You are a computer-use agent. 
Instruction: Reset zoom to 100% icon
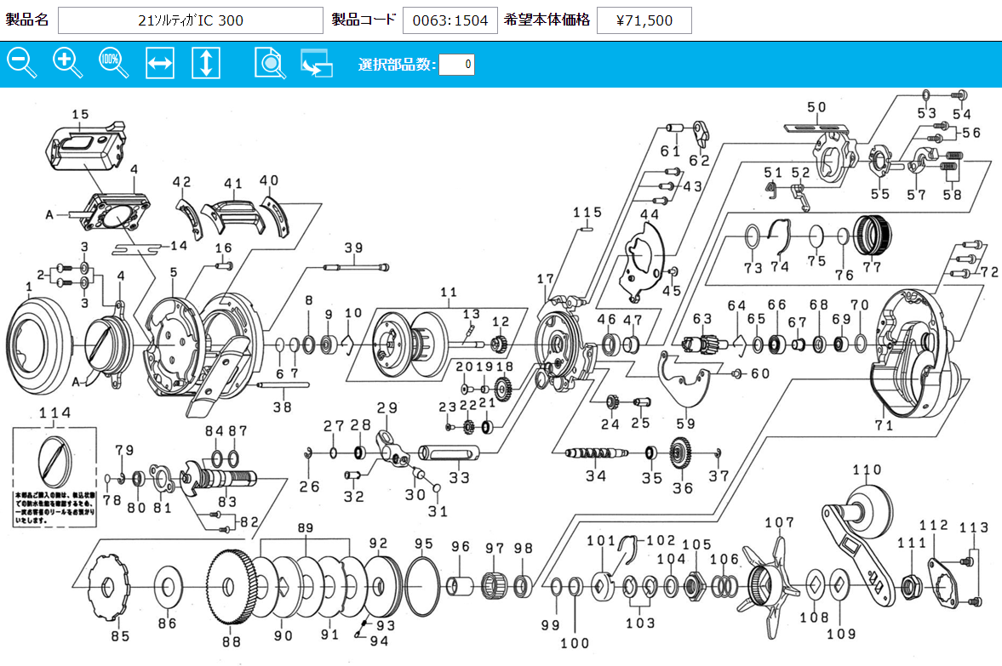tap(114, 63)
